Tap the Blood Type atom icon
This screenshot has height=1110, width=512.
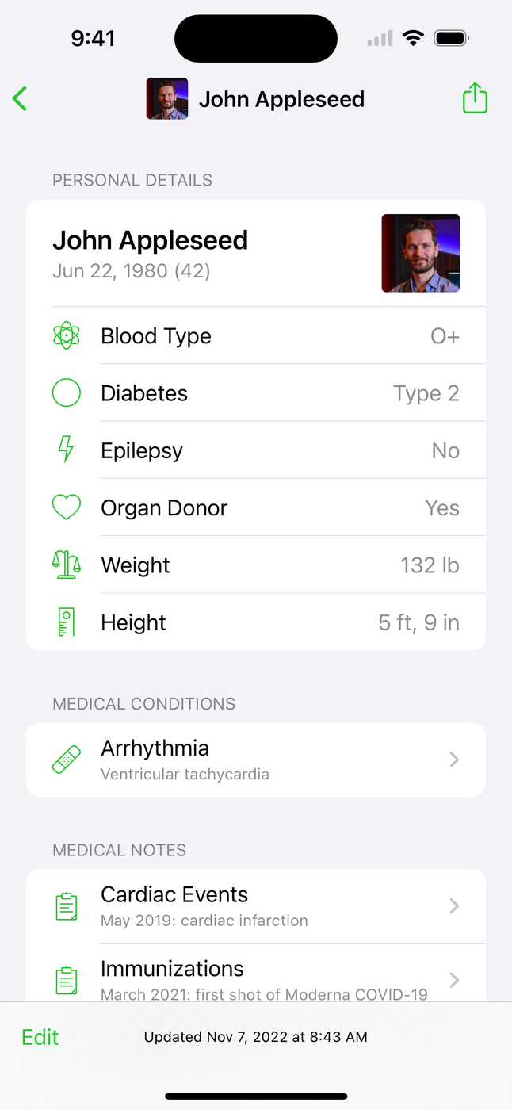tap(67, 336)
